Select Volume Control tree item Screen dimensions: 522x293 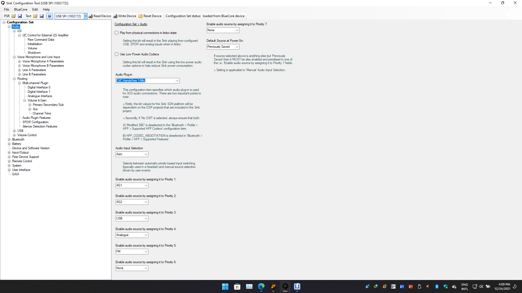tap(27, 135)
